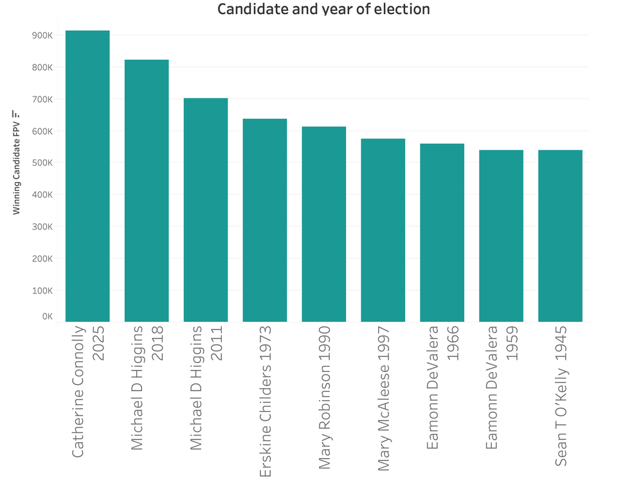
Task: Click the sort icon beside Winning Candidate FPV
Action: point(16,115)
